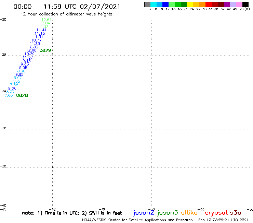Viewport: 253px width, 223px height.
Task: Click the legend tick label 24
Action: 192,9
